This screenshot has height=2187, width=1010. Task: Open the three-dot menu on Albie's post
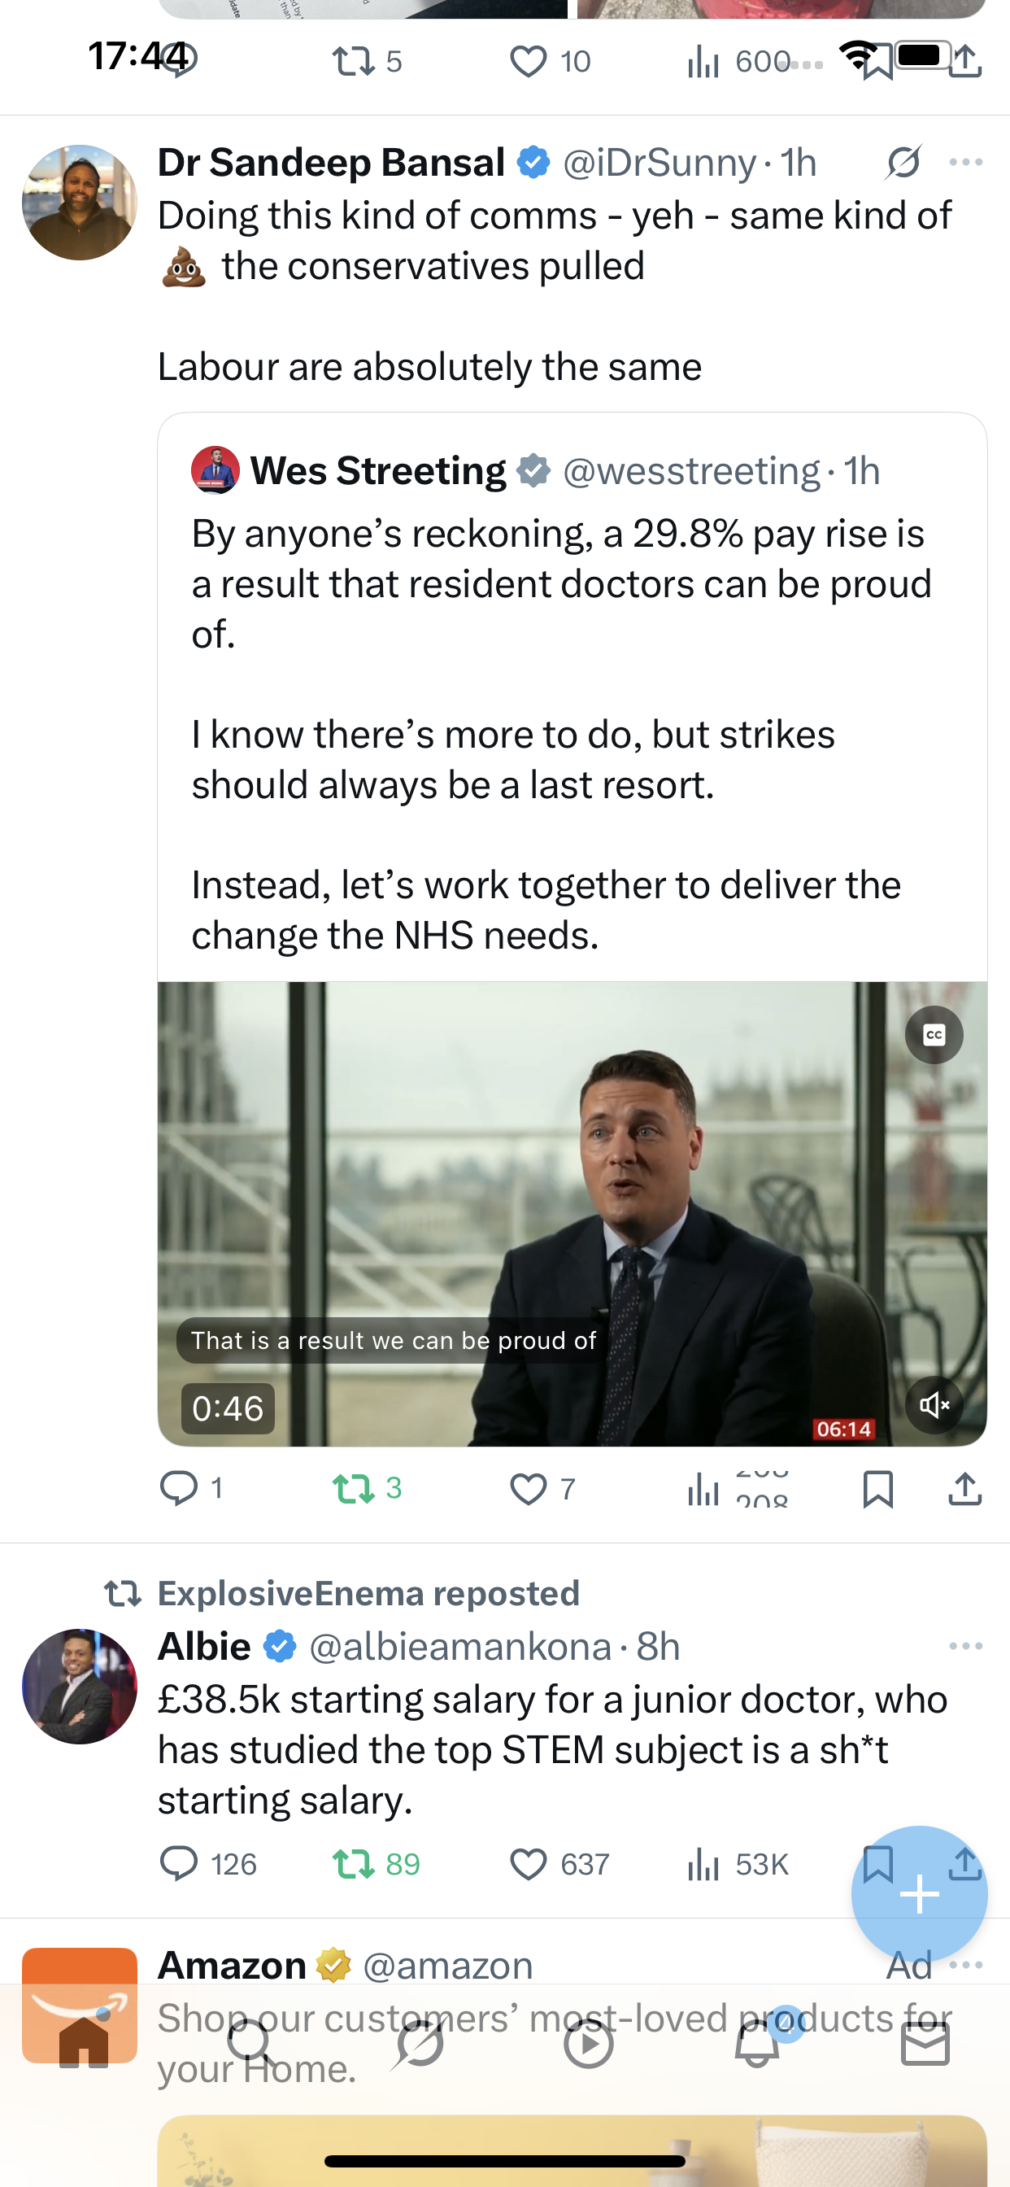[x=966, y=1645]
